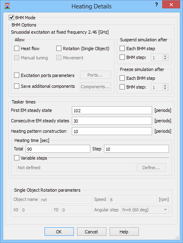Click the question mark help icon
Screen dimensions: 183x243
click(157, 5)
